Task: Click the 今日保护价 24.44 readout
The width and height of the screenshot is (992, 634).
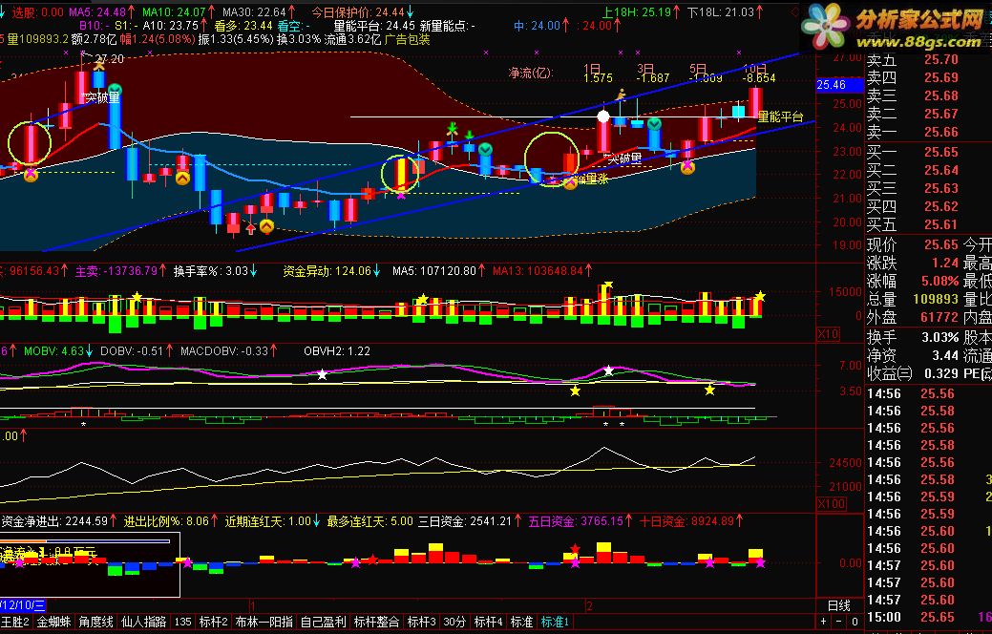Action: click(x=363, y=12)
